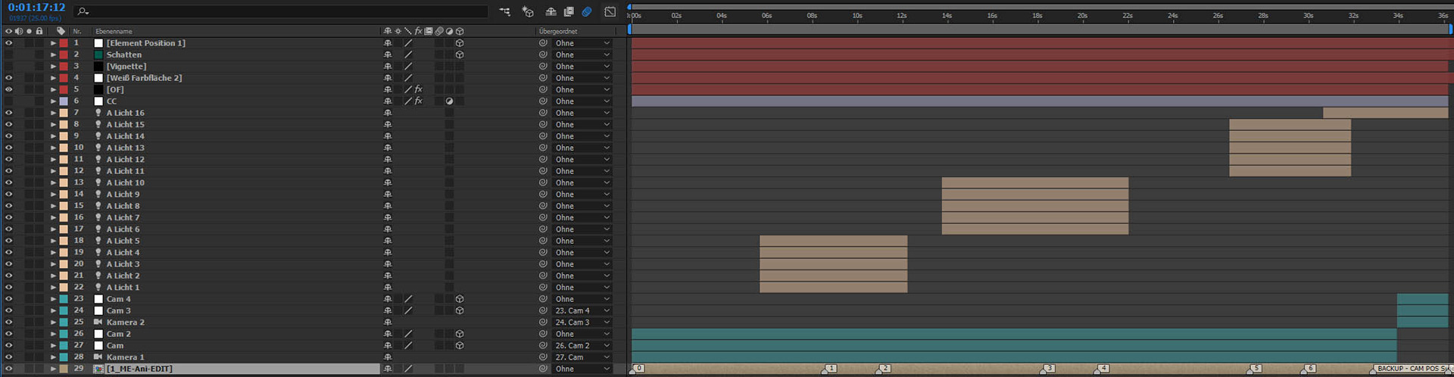Expand the Vignette layer triangle
This screenshot has height=377, width=1454.
(x=53, y=67)
